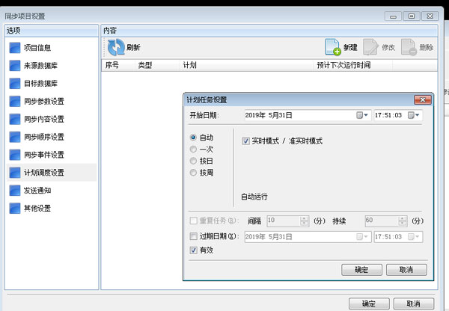This screenshot has height=311, width=449.
Task: Click the blue icon beside 目标数据库
Action: 15,83
